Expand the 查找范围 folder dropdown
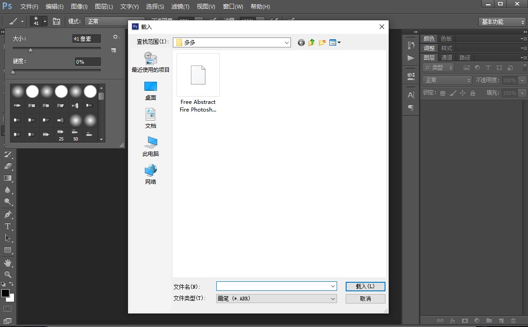 pyautogui.click(x=287, y=42)
